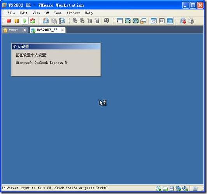Image resolution: width=207 pixels, height=194 pixels.
Task: Open the File menu
Action: coord(11,13)
